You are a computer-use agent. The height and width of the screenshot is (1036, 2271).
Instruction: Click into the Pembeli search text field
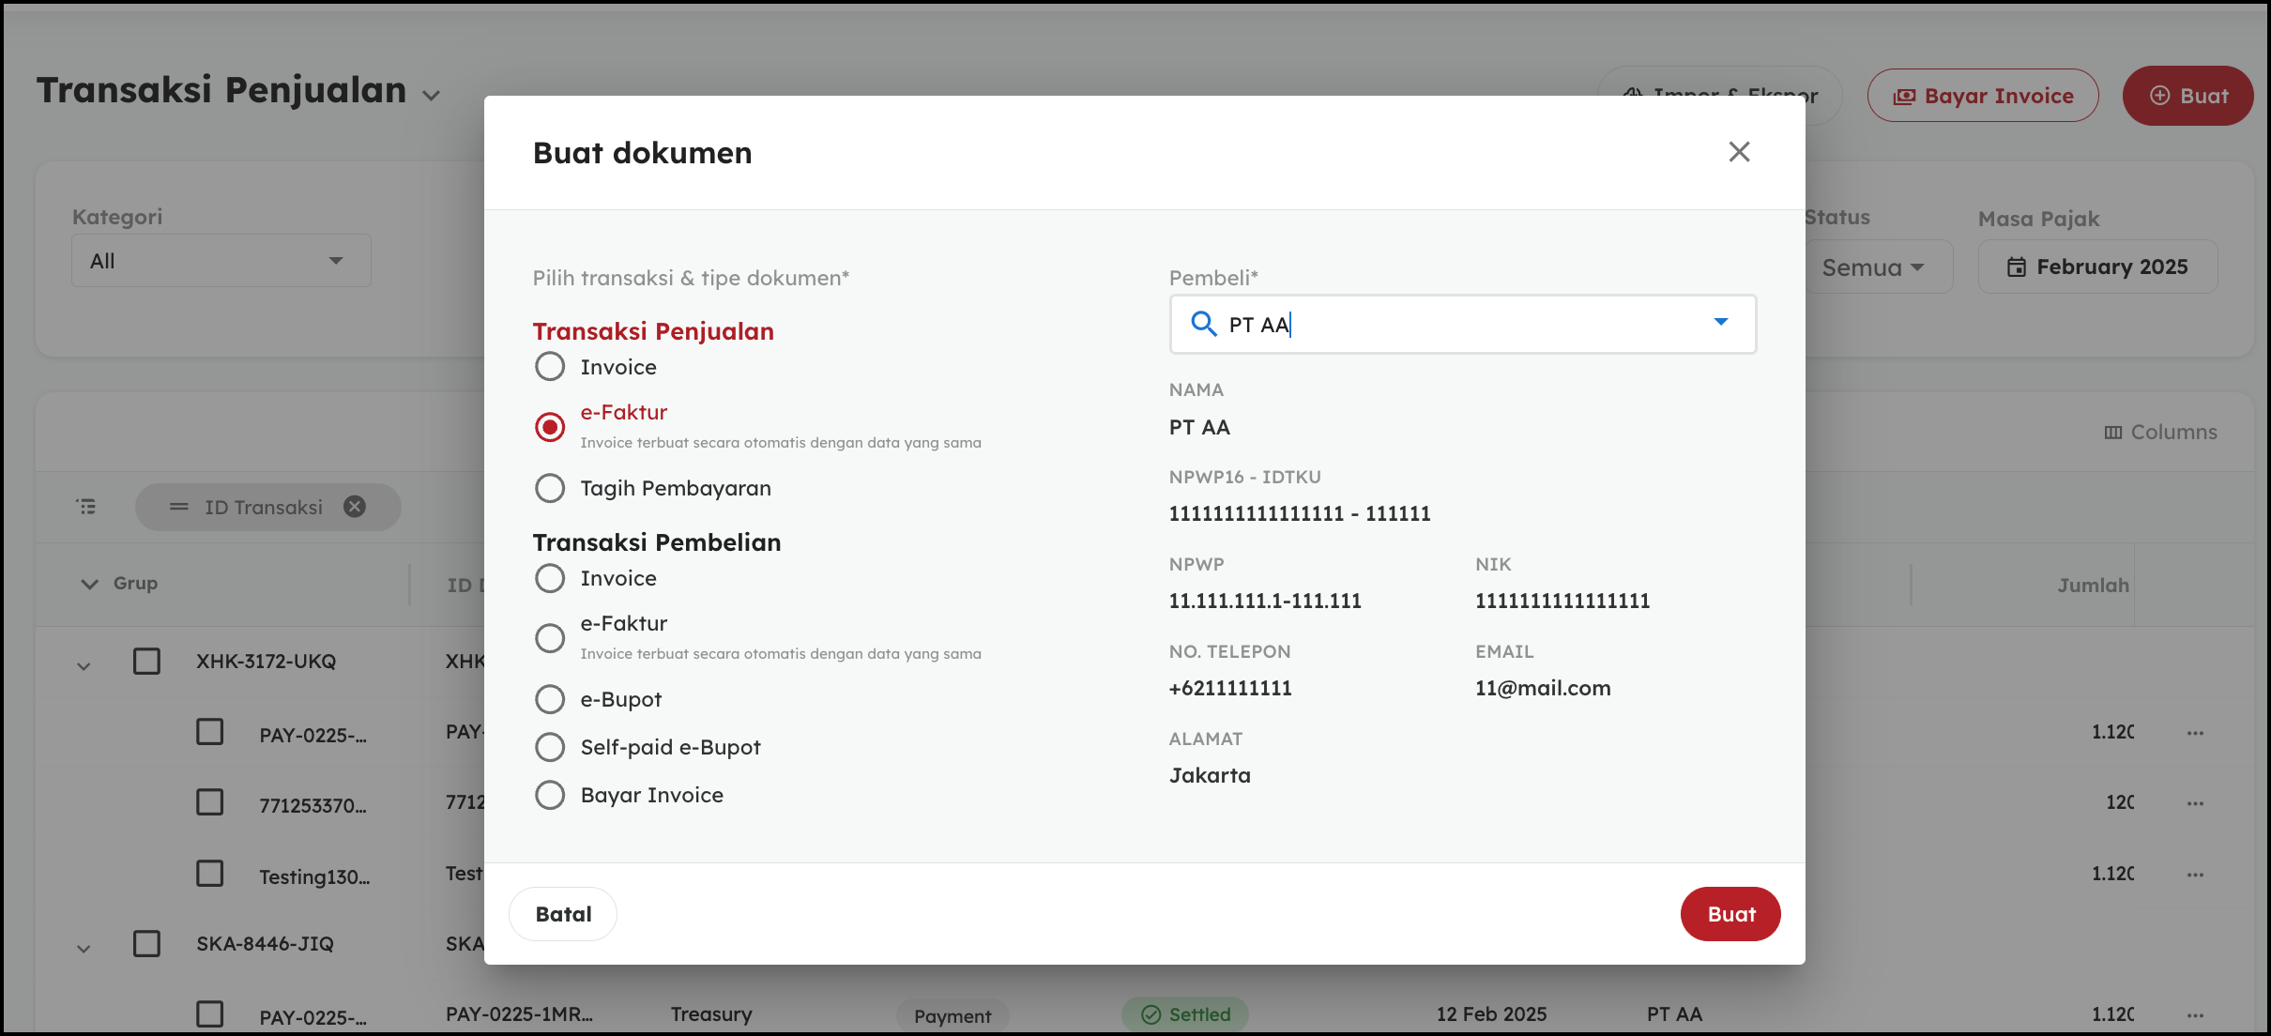point(1464,325)
